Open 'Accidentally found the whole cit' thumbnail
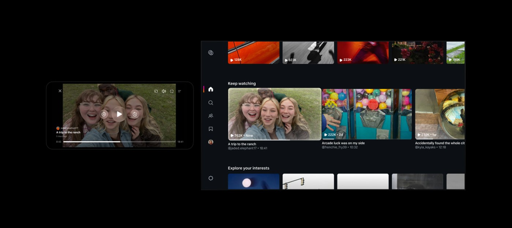This screenshot has width=512, height=228. click(440, 114)
